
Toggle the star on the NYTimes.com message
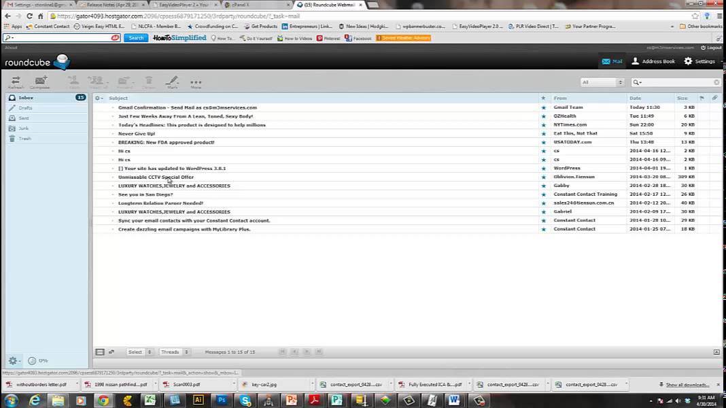[x=544, y=125]
